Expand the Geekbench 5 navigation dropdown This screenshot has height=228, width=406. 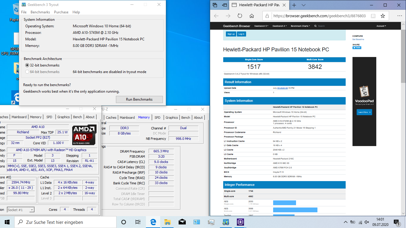tap(261, 26)
